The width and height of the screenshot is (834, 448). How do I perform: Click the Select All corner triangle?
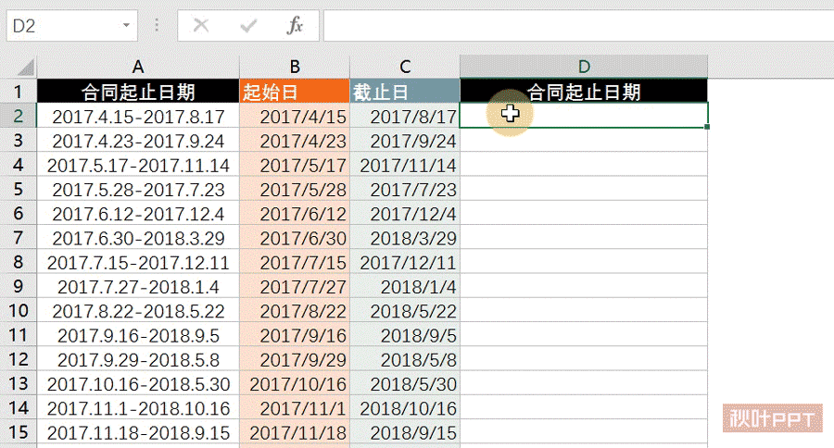[24, 67]
